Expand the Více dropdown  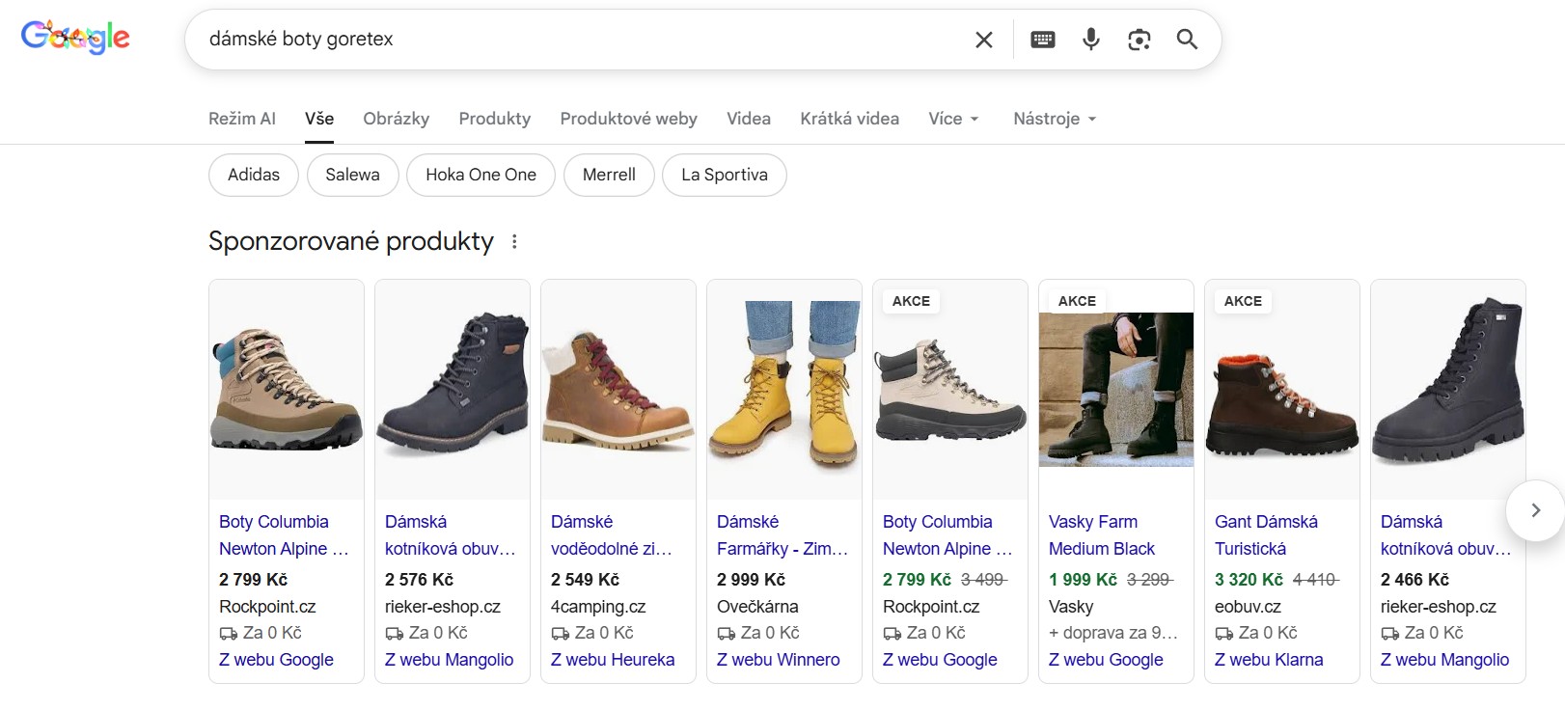pyautogui.click(x=953, y=119)
